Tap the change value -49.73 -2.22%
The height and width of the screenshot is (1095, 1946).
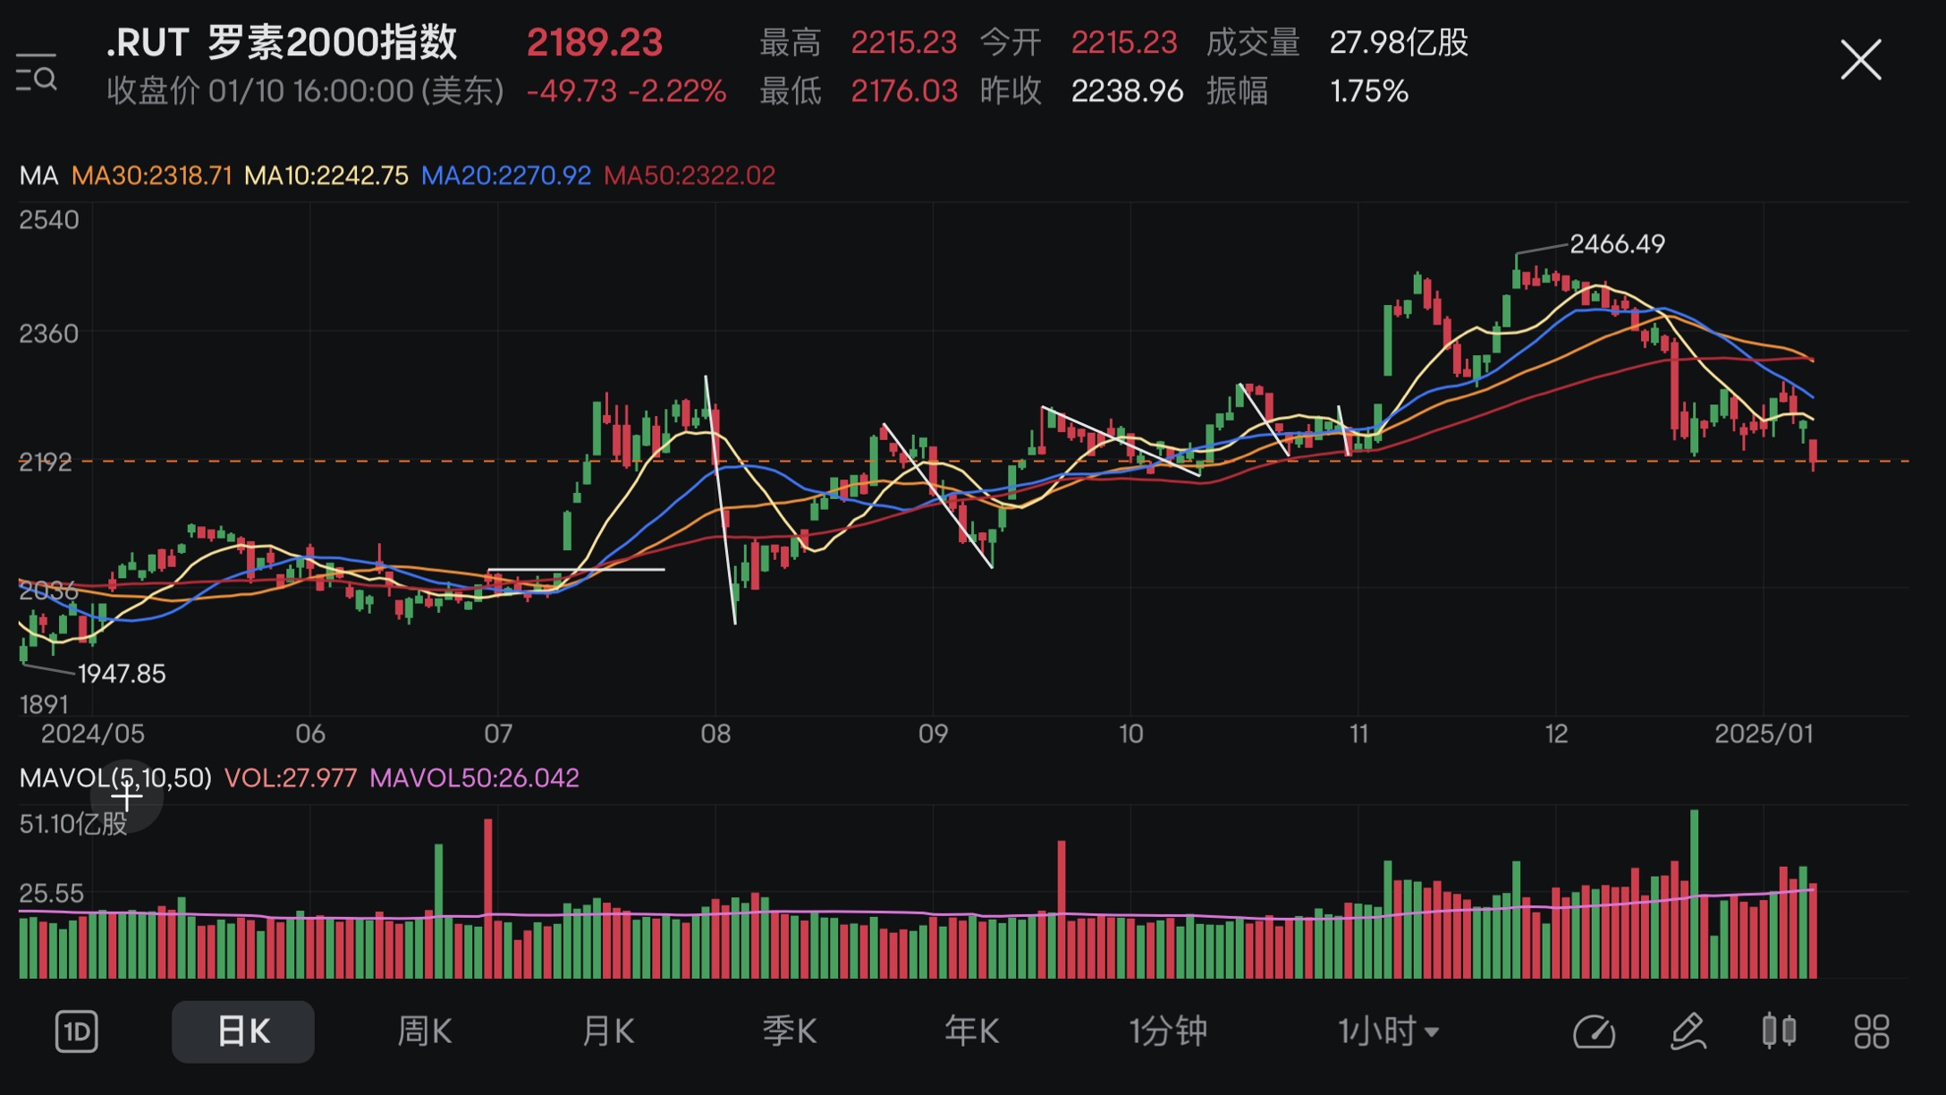click(x=626, y=91)
